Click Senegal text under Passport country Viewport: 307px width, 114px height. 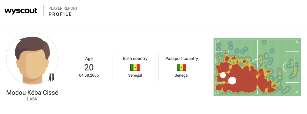(182, 76)
